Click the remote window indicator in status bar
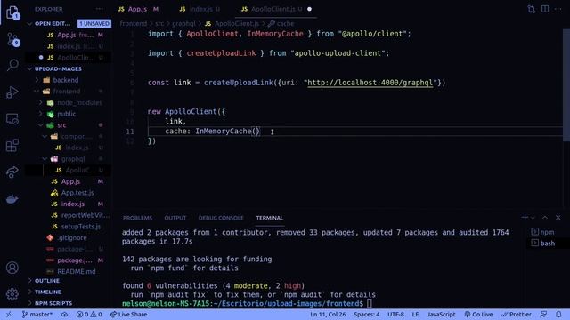The height and width of the screenshot is (320, 570). (x=9, y=314)
